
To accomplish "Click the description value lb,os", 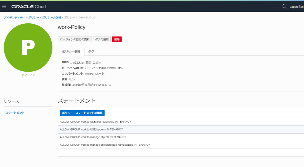I will (x=72, y=79).
